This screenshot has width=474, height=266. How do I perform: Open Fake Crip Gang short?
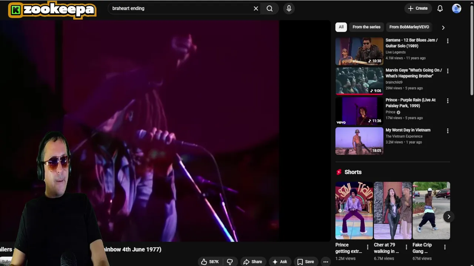pos(431,211)
